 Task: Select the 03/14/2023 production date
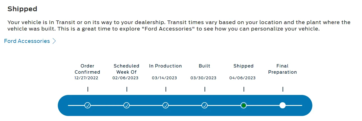pos(164,78)
